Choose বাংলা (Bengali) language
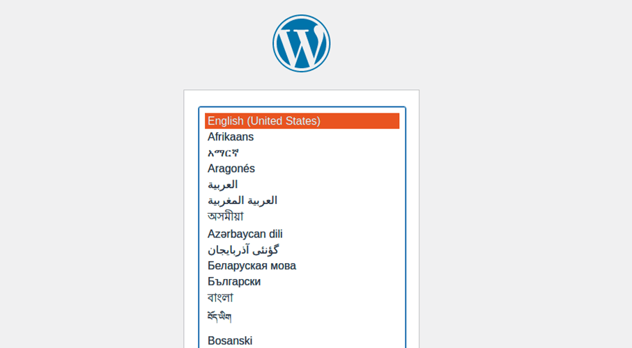Screen dimensions: 632x348 click(302, 298)
